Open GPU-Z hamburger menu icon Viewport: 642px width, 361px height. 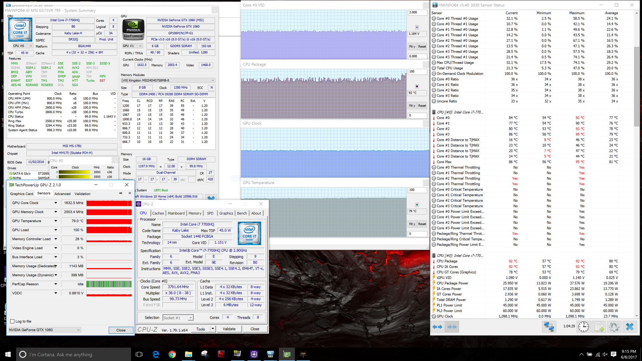(x=130, y=193)
